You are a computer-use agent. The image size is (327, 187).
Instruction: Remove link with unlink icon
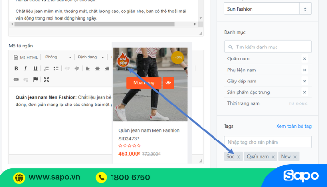coord(25,80)
